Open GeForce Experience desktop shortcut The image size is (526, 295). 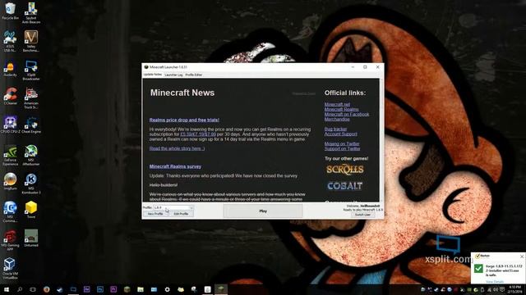10,155
